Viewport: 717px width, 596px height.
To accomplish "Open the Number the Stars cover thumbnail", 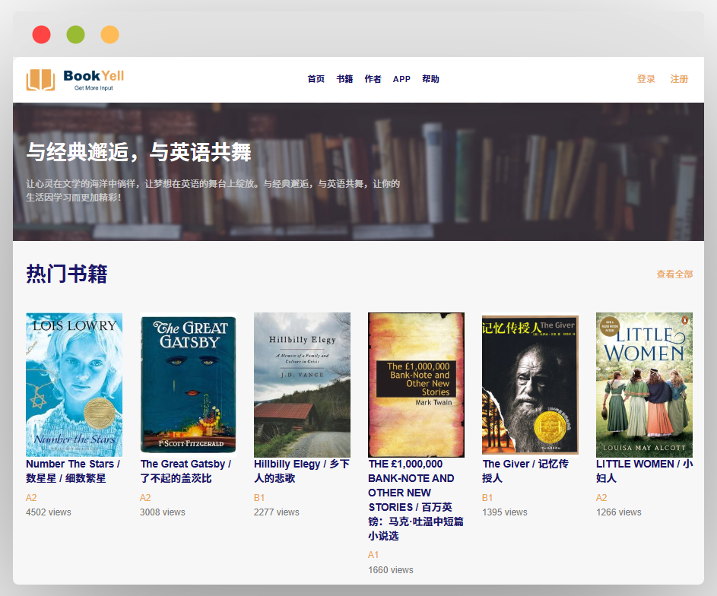I will click(x=74, y=385).
